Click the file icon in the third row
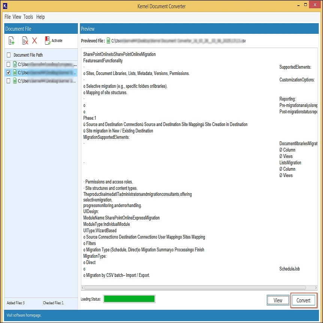 point(15,81)
